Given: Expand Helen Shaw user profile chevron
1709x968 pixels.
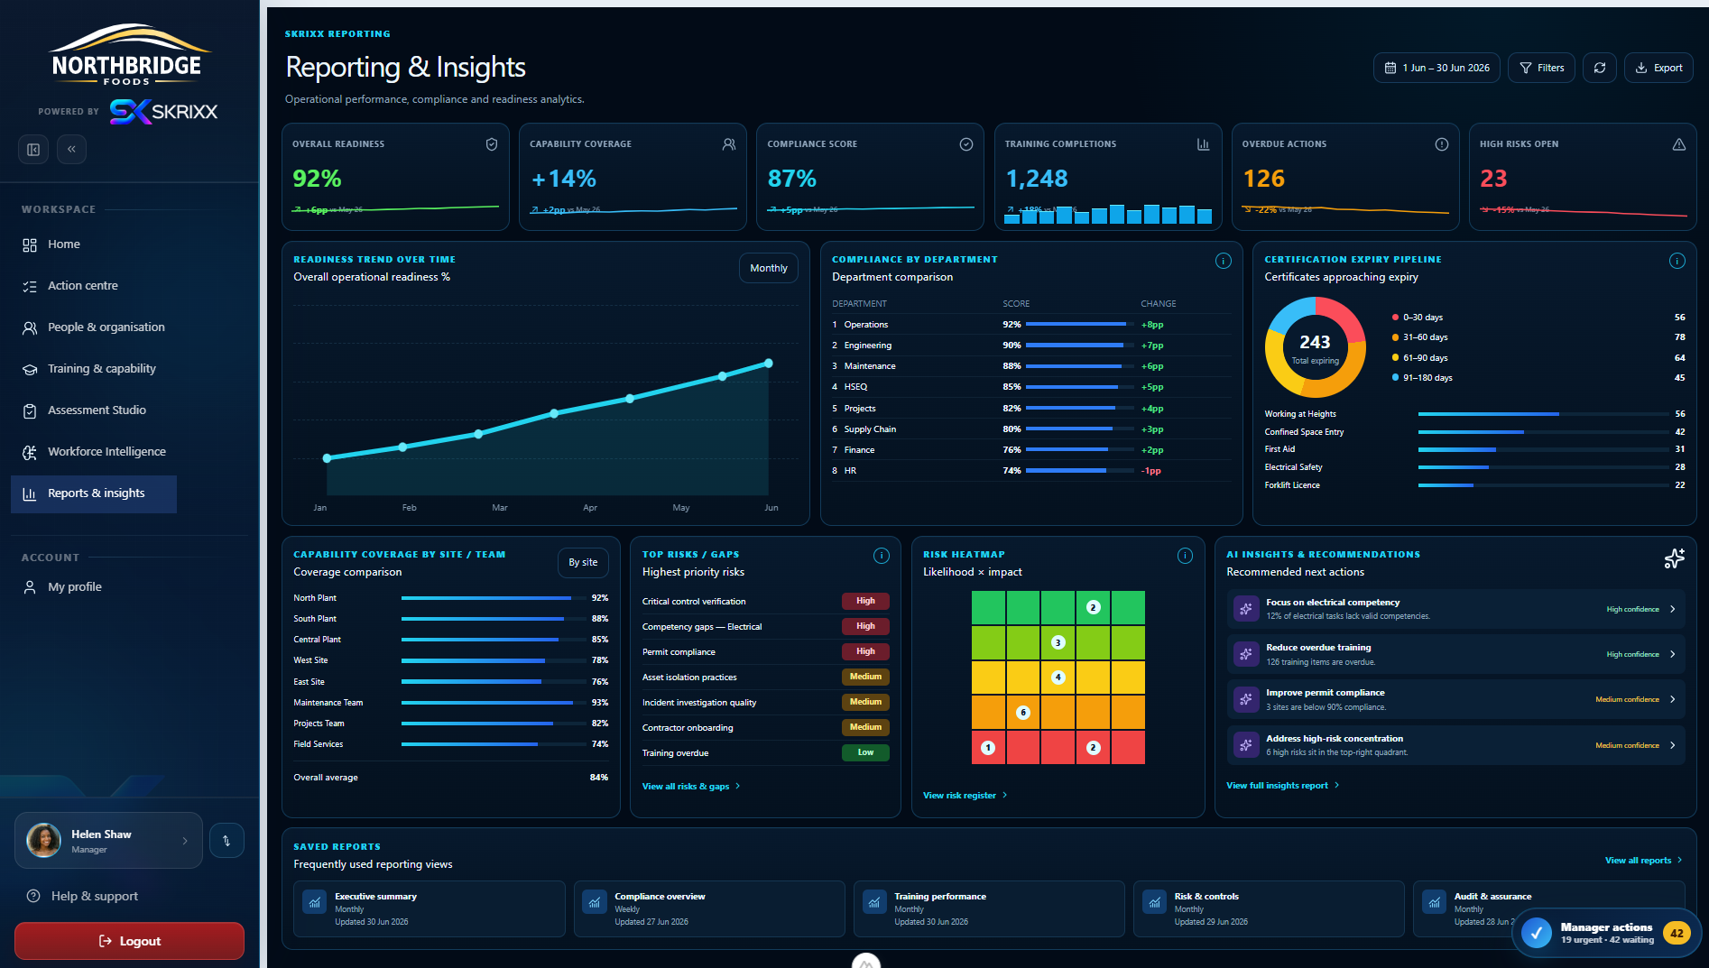Looking at the screenshot, I should pos(185,841).
